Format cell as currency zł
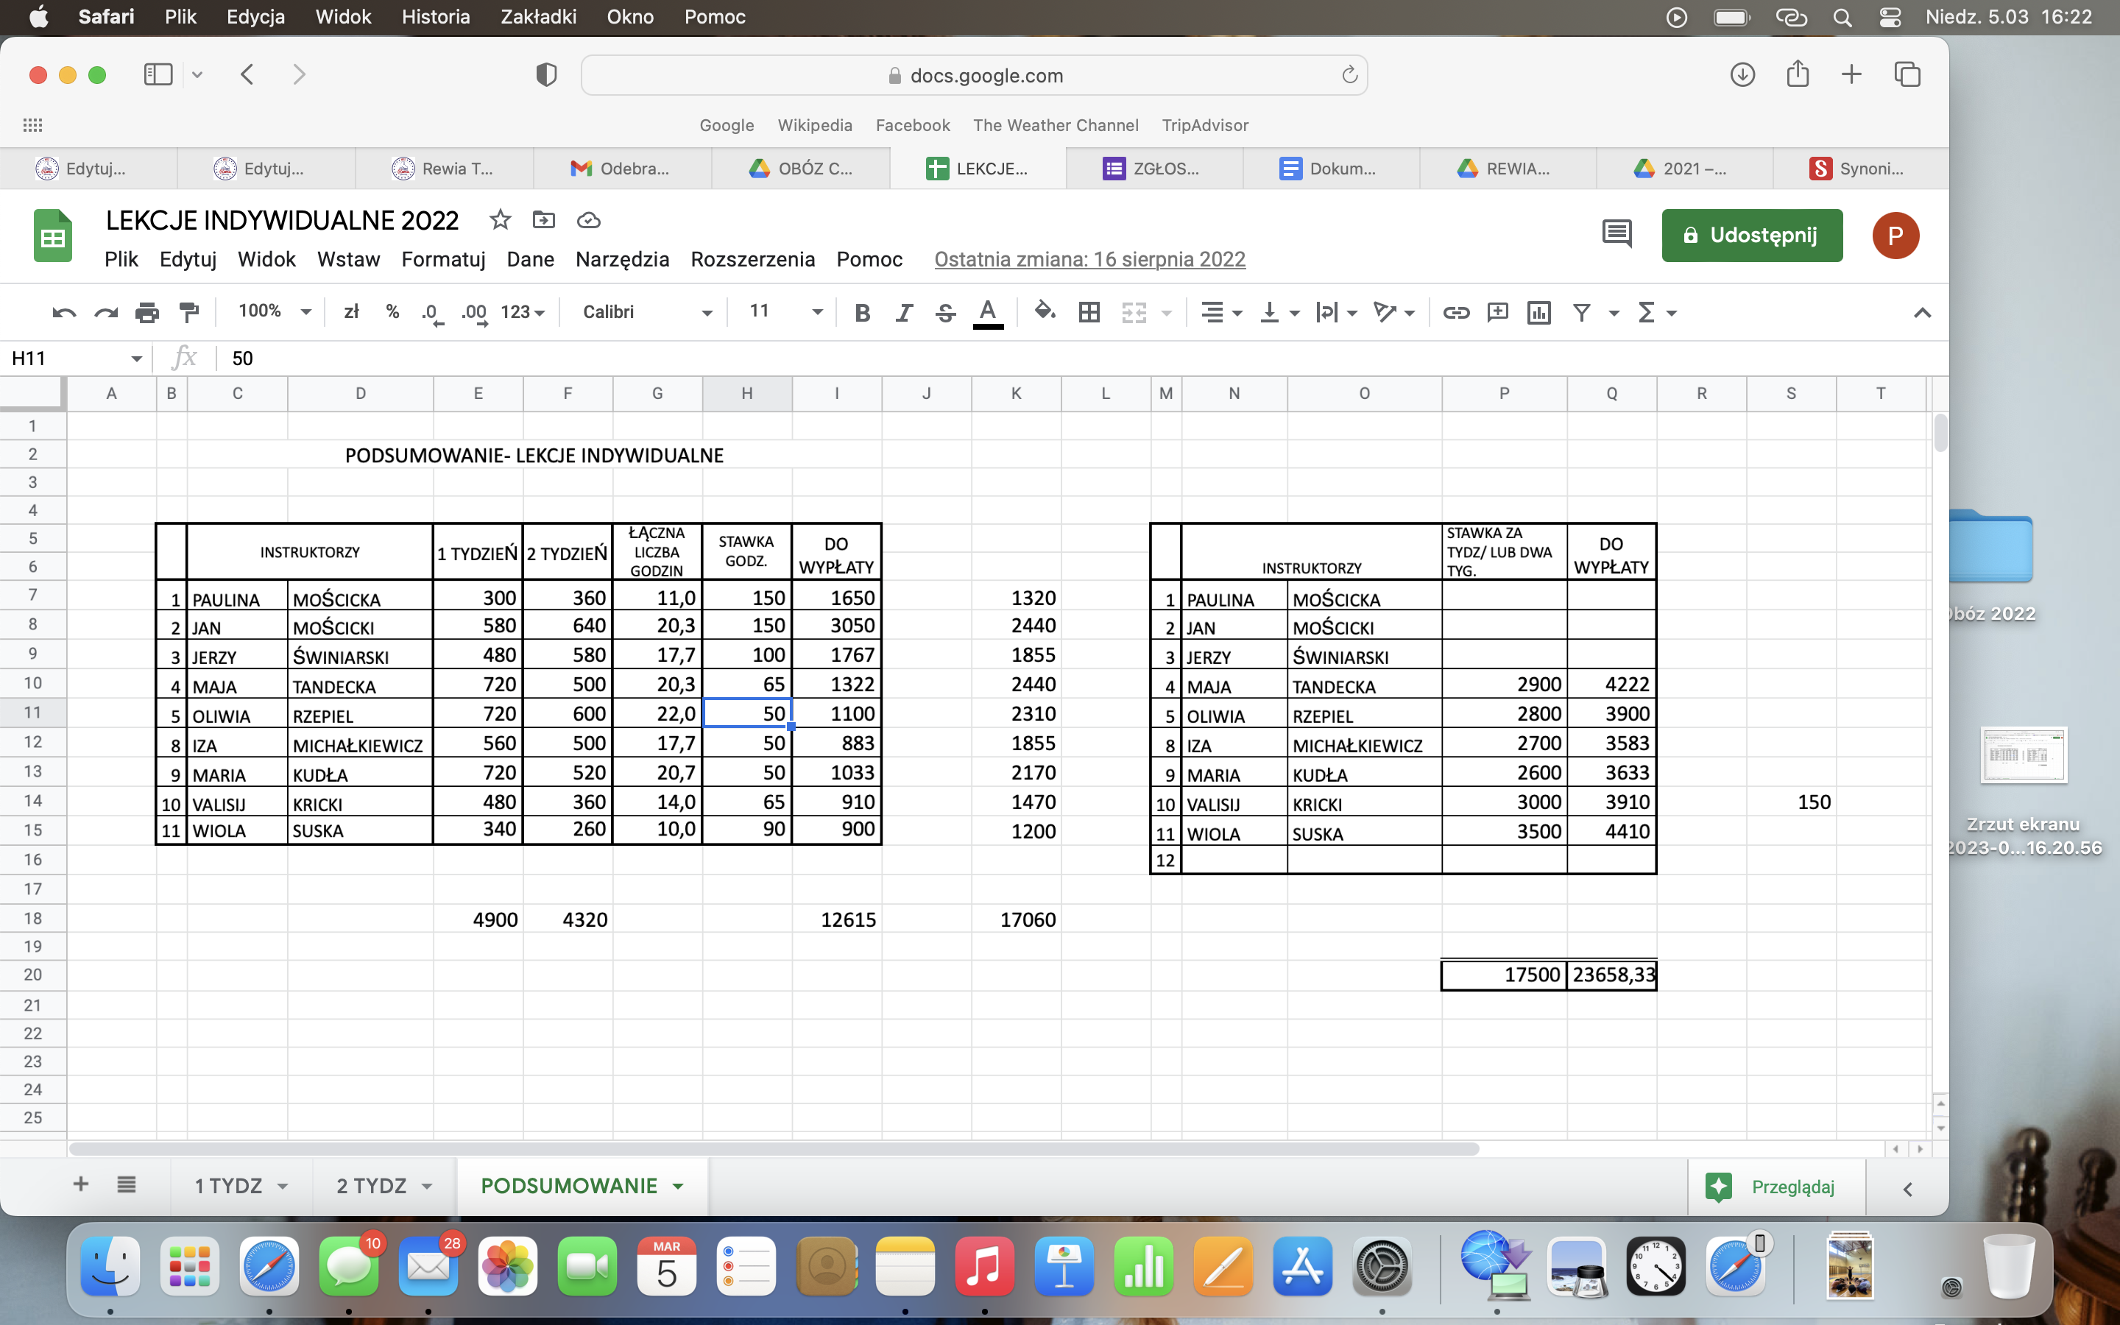 351,312
